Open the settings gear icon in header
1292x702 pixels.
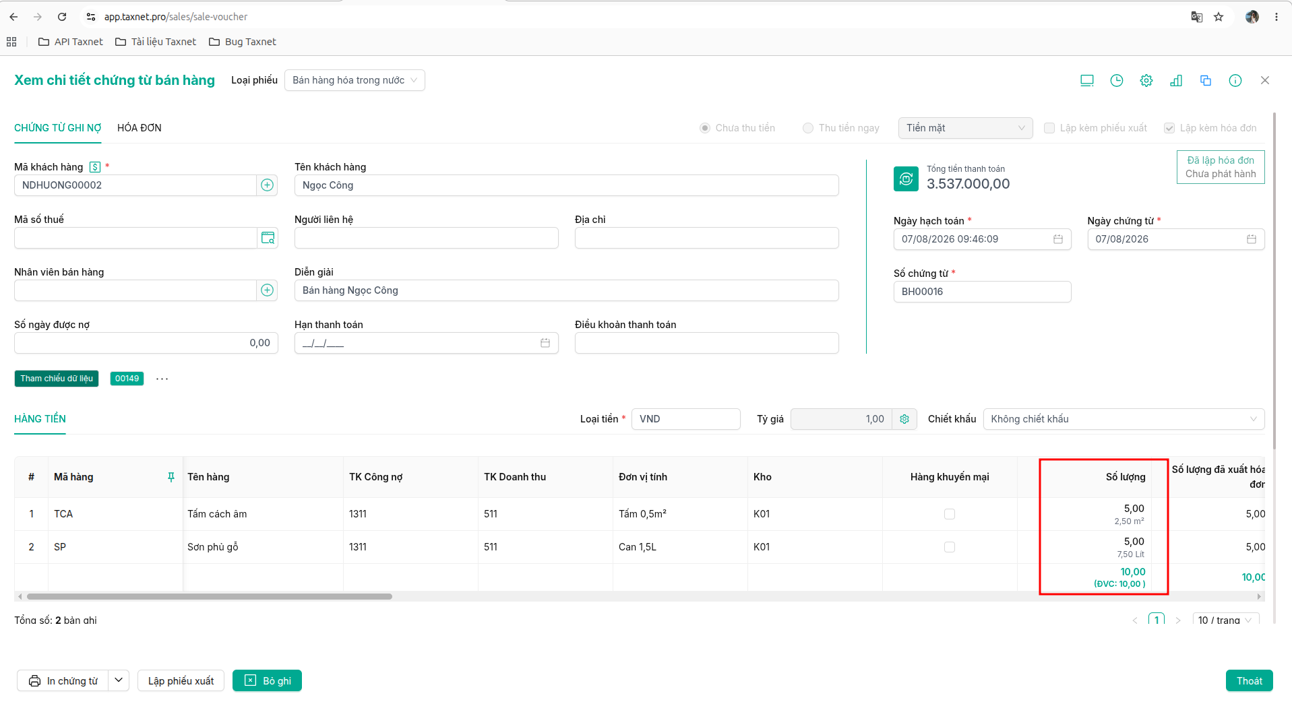pos(1146,81)
